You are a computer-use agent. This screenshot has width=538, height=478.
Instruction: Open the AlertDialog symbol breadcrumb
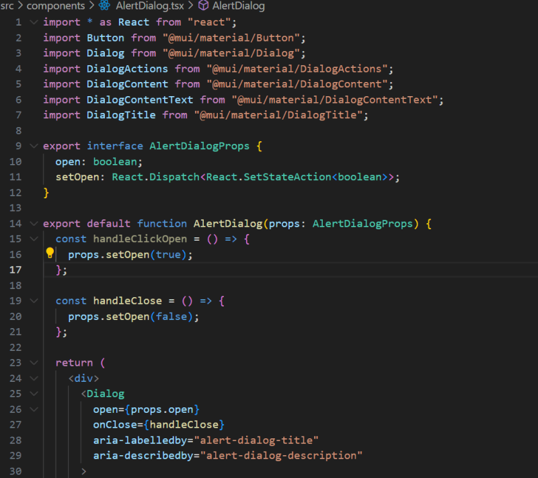click(239, 5)
